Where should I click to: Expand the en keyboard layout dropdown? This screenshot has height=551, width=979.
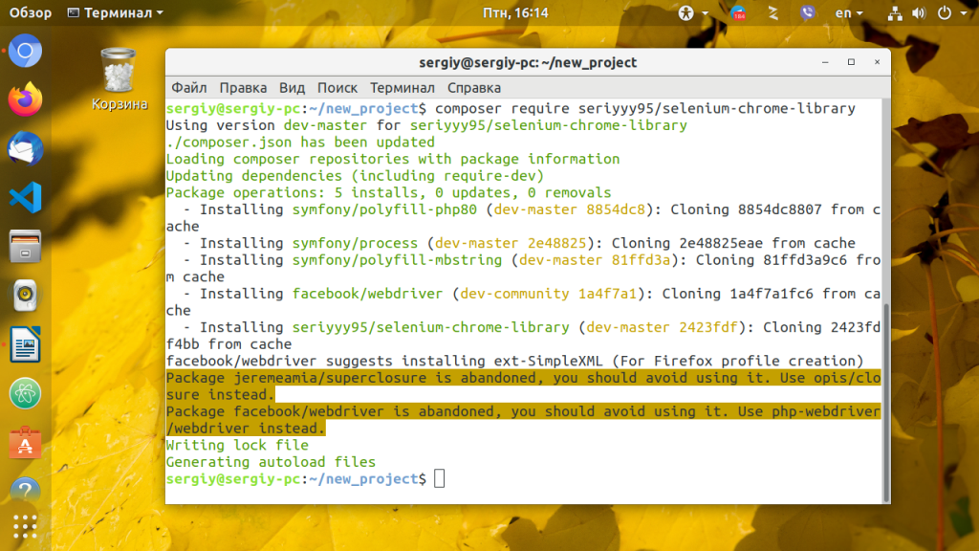click(x=849, y=12)
